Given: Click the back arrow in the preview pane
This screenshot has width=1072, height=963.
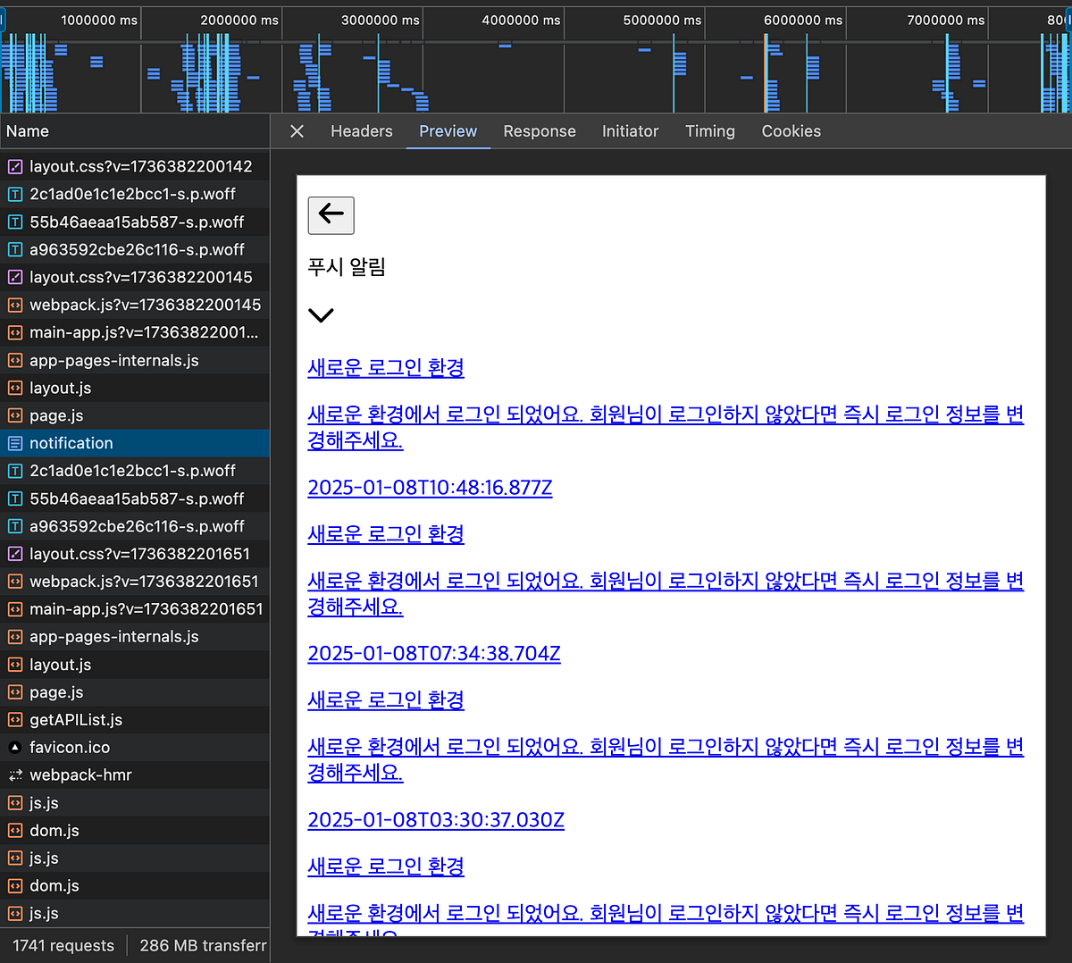Looking at the screenshot, I should (x=331, y=215).
